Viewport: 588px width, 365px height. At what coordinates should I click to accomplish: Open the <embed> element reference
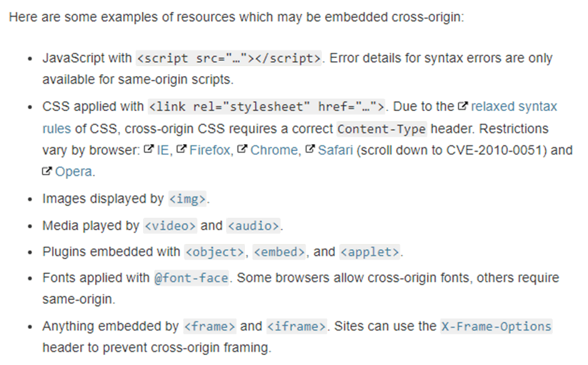(279, 252)
